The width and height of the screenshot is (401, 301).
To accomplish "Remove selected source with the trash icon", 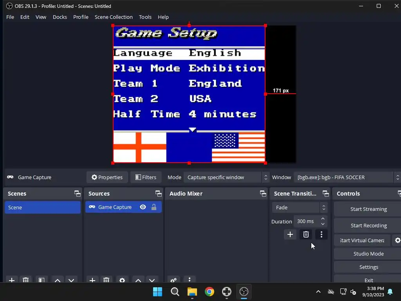I will coord(107,280).
